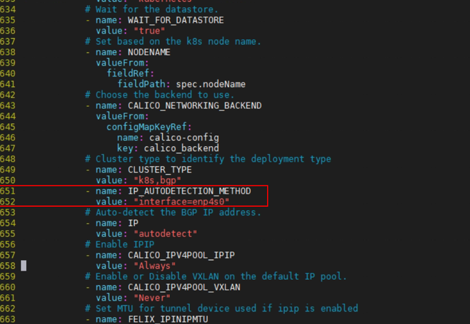Image resolution: width=470 pixels, height=324 pixels.
Task: Click line number 651 in the gutter
Action: click(x=8, y=191)
